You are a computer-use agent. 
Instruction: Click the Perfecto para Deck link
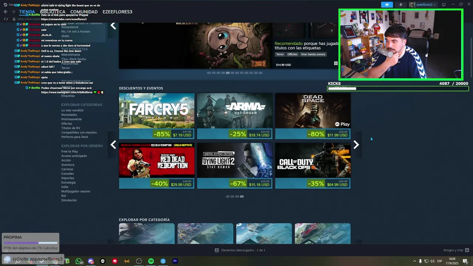75,137
